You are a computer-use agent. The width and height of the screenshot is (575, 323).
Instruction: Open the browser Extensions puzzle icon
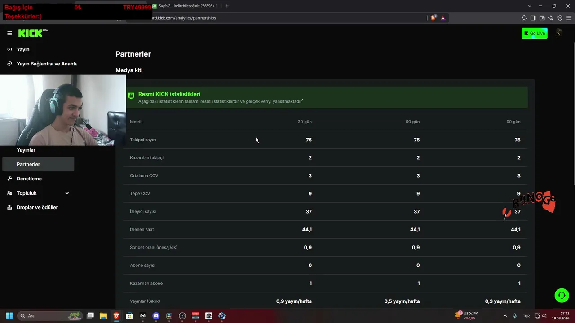(x=524, y=18)
